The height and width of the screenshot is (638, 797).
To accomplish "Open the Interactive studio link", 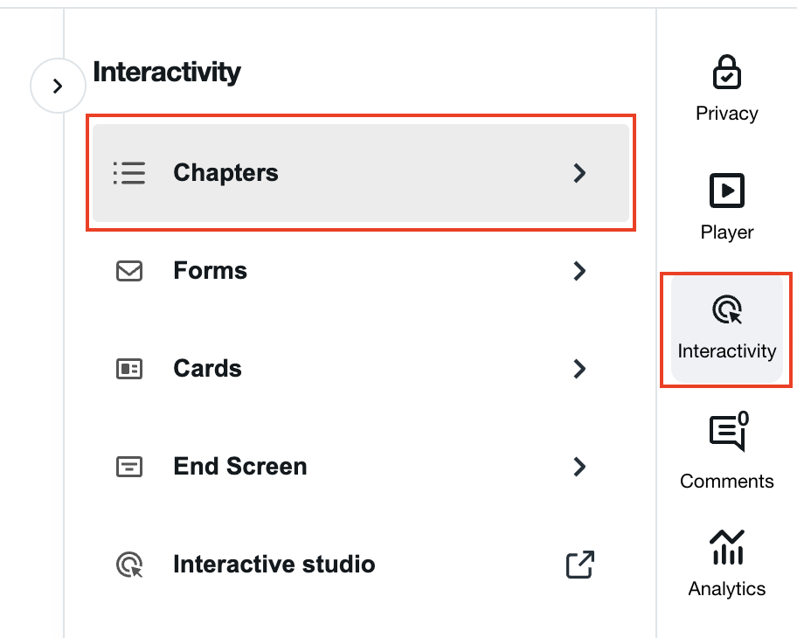I will [361, 565].
